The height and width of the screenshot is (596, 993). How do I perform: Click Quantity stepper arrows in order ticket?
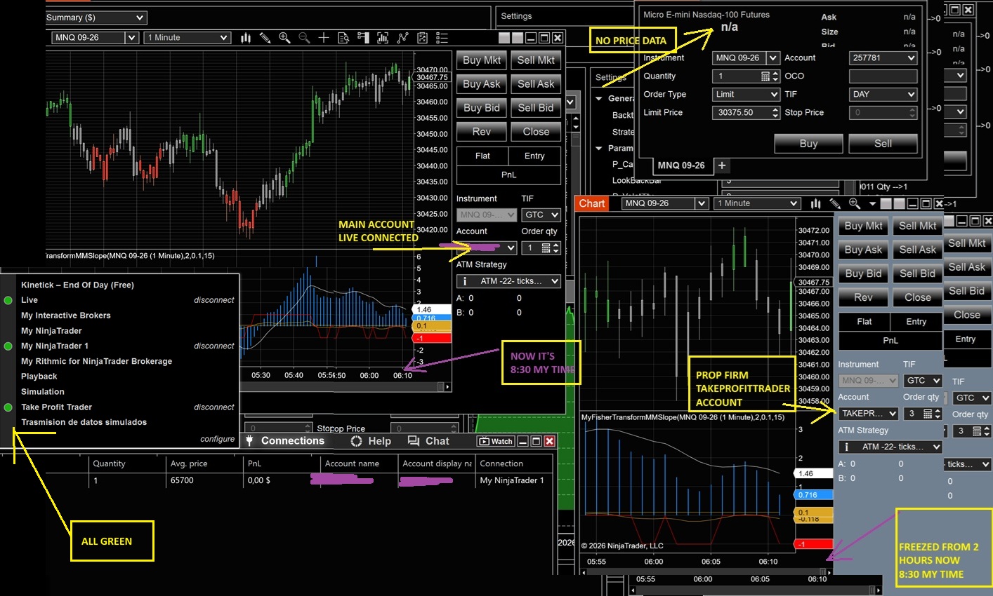(775, 76)
